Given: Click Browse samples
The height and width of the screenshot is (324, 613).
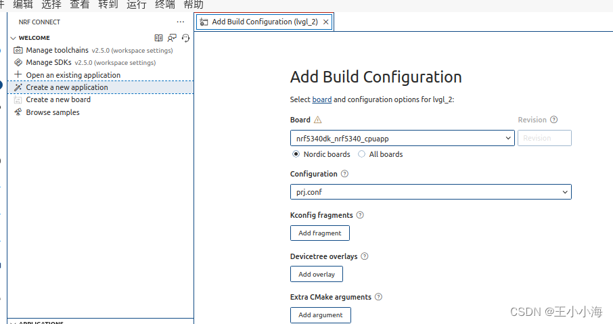Looking at the screenshot, I should 100,112.
